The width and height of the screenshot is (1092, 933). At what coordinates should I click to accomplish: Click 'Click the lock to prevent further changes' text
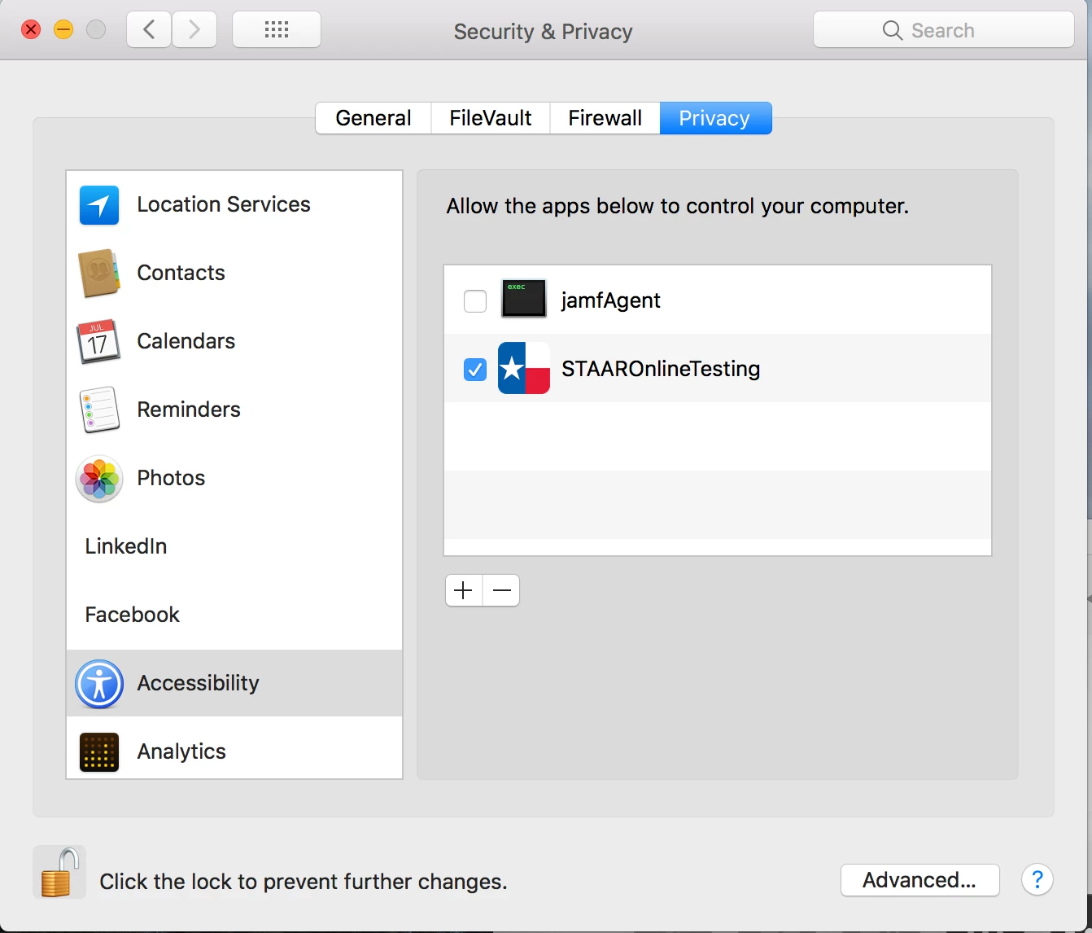[304, 882]
